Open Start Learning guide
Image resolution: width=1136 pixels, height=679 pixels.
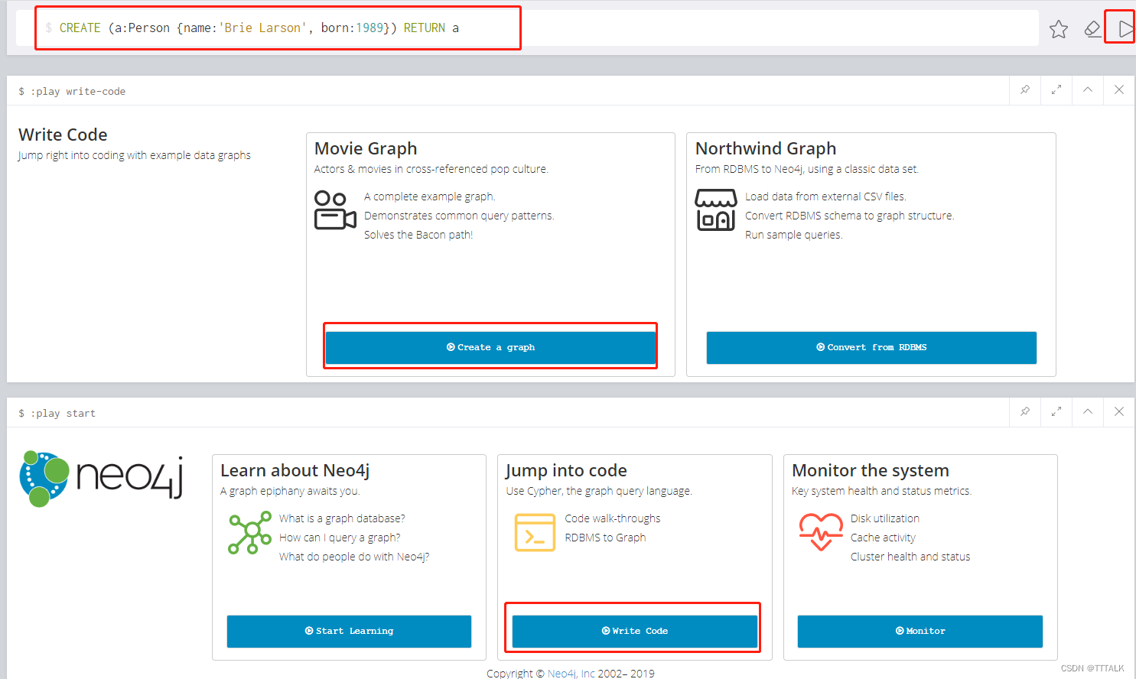[x=349, y=631]
